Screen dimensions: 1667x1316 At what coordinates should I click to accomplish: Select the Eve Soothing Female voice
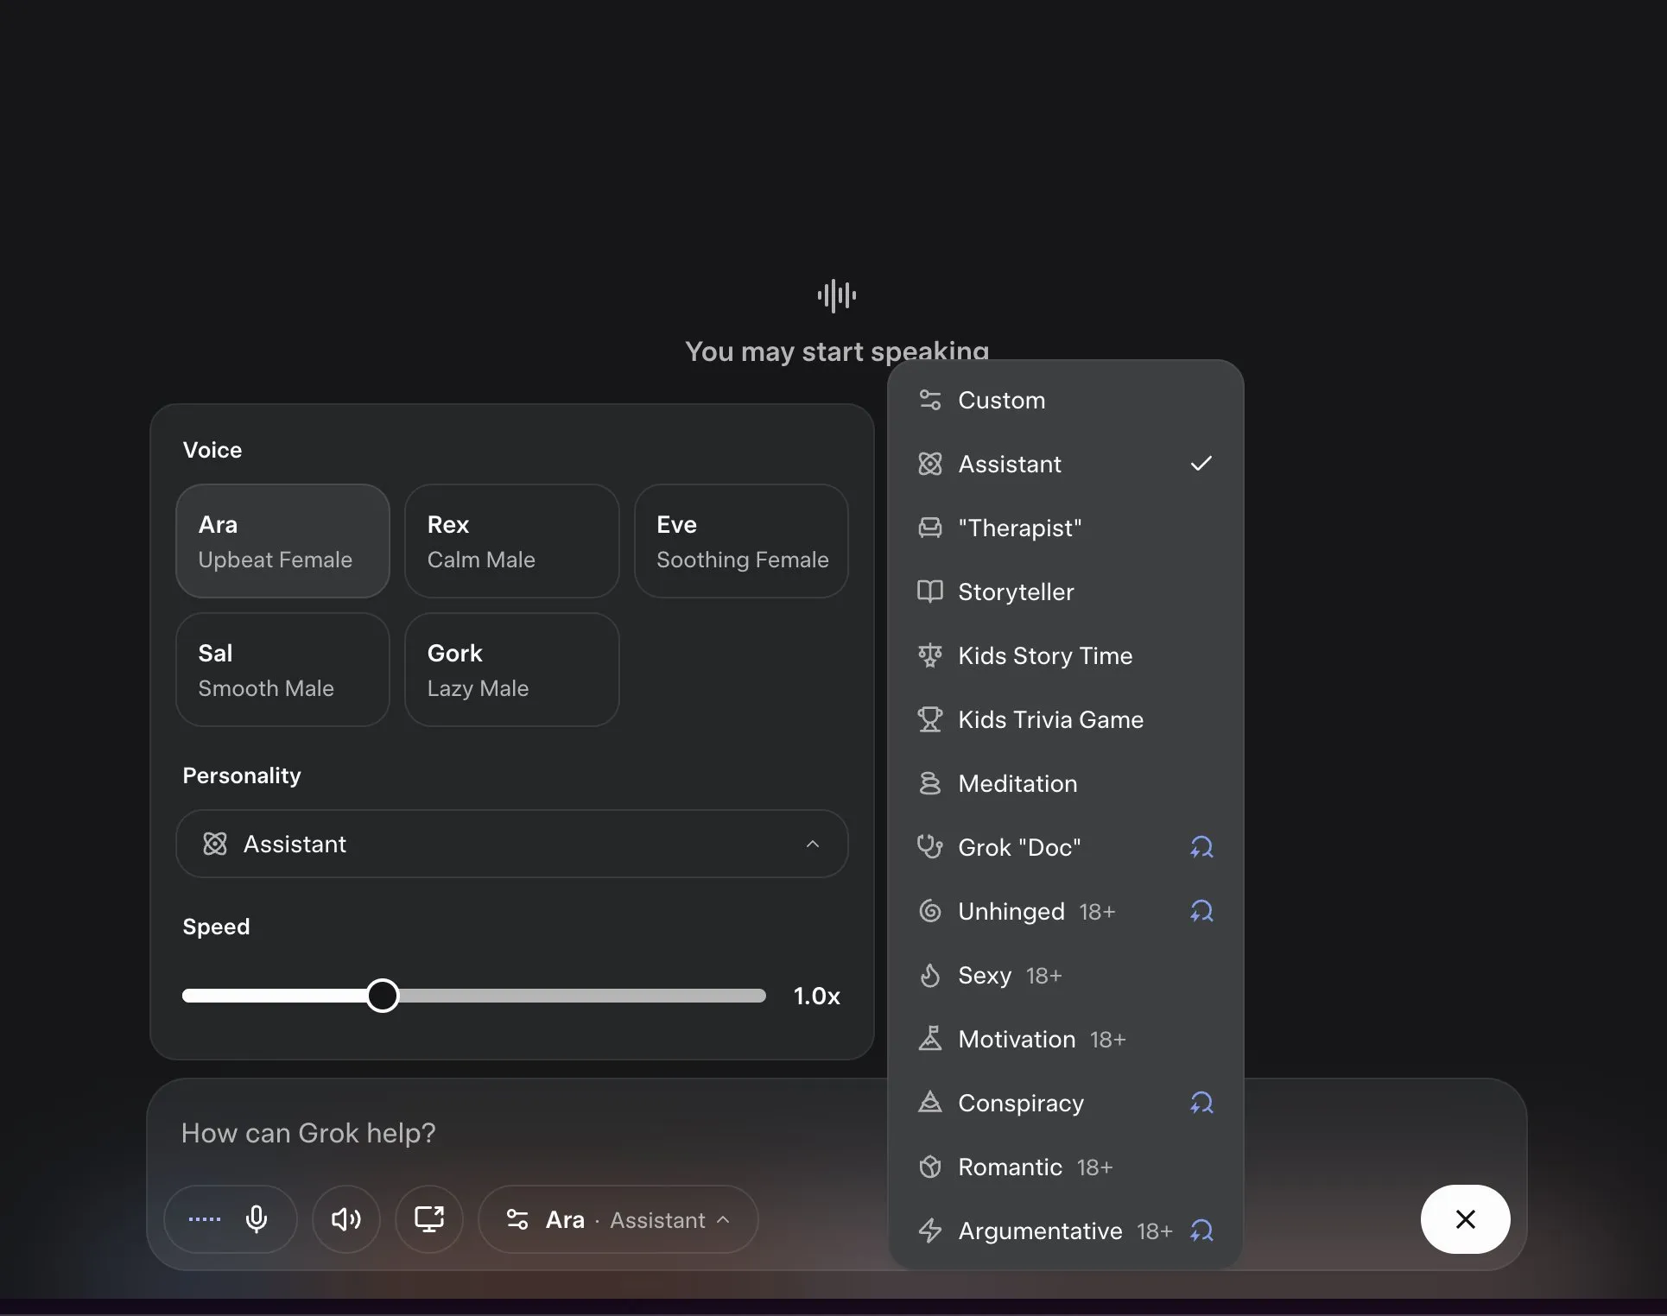pyautogui.click(x=741, y=541)
